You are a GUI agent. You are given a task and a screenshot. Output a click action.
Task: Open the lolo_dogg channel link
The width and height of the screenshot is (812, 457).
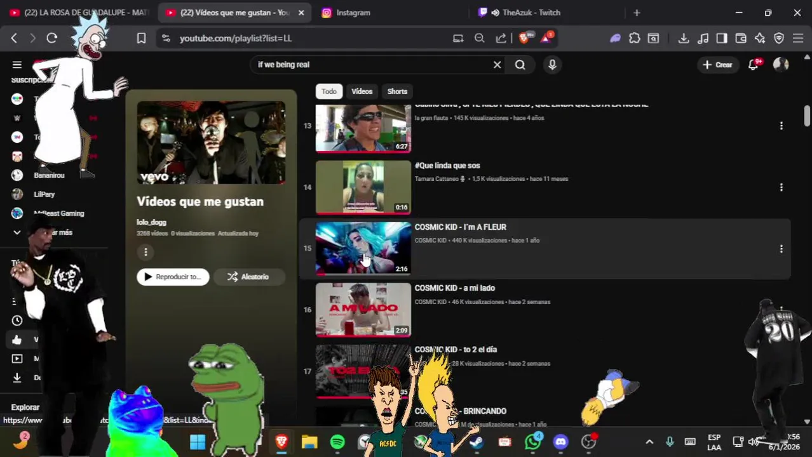click(x=151, y=222)
